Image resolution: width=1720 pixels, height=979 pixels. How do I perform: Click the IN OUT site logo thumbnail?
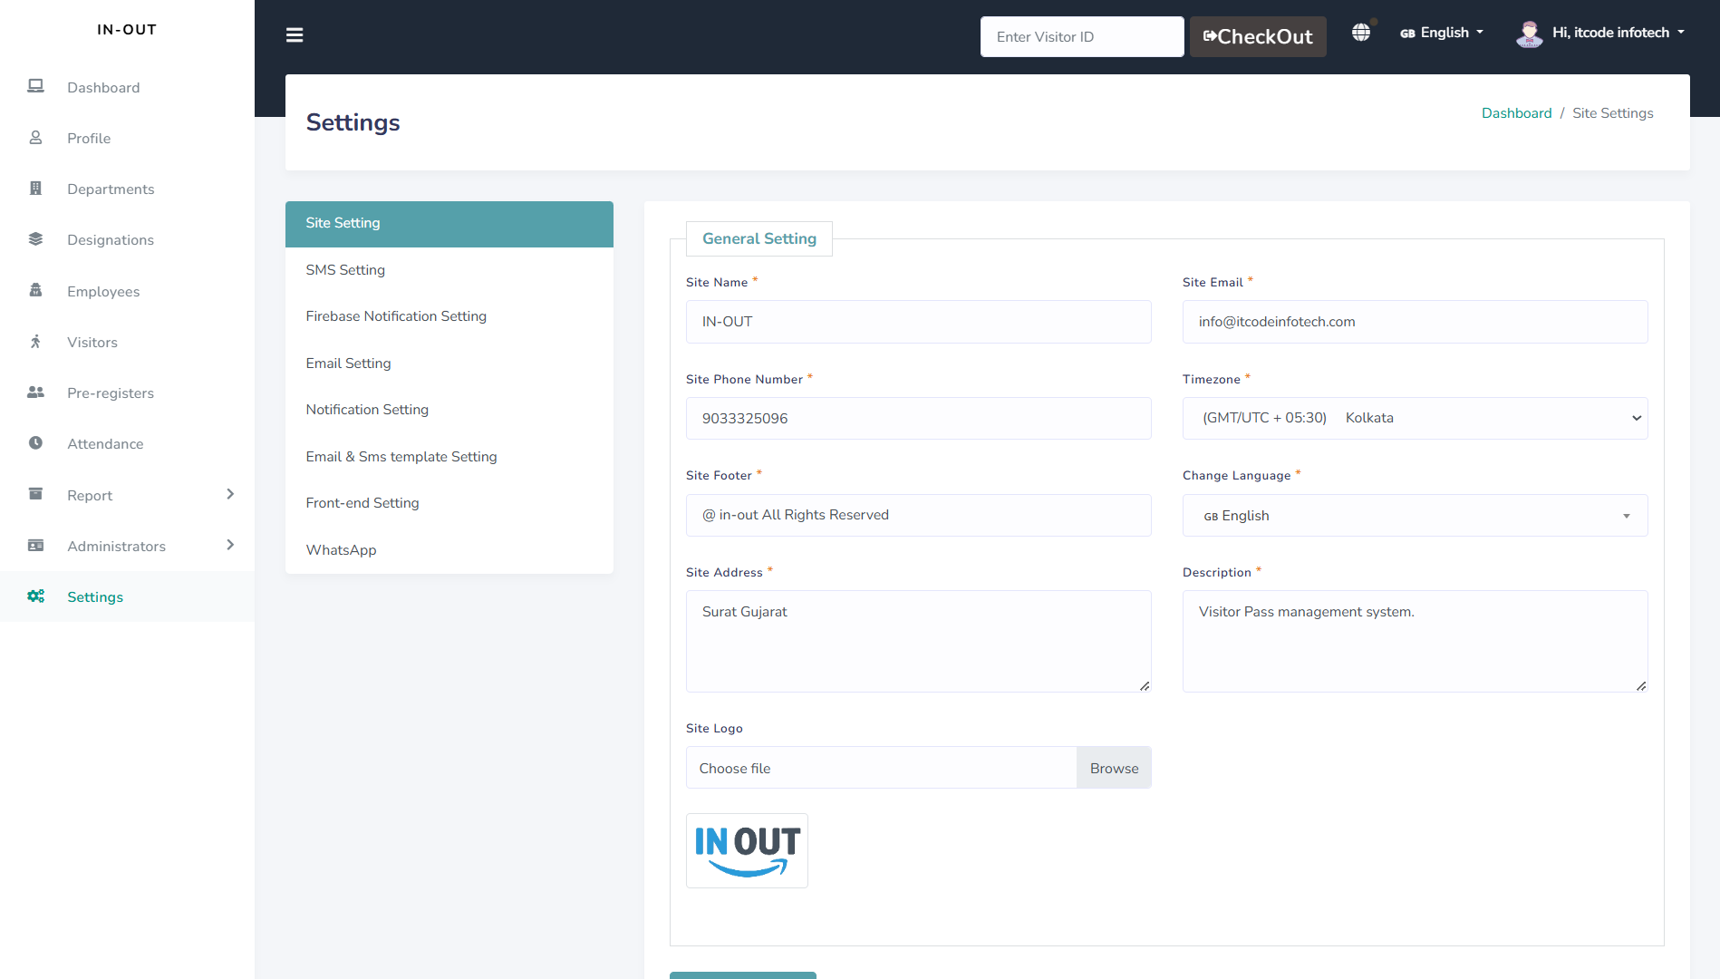(747, 850)
